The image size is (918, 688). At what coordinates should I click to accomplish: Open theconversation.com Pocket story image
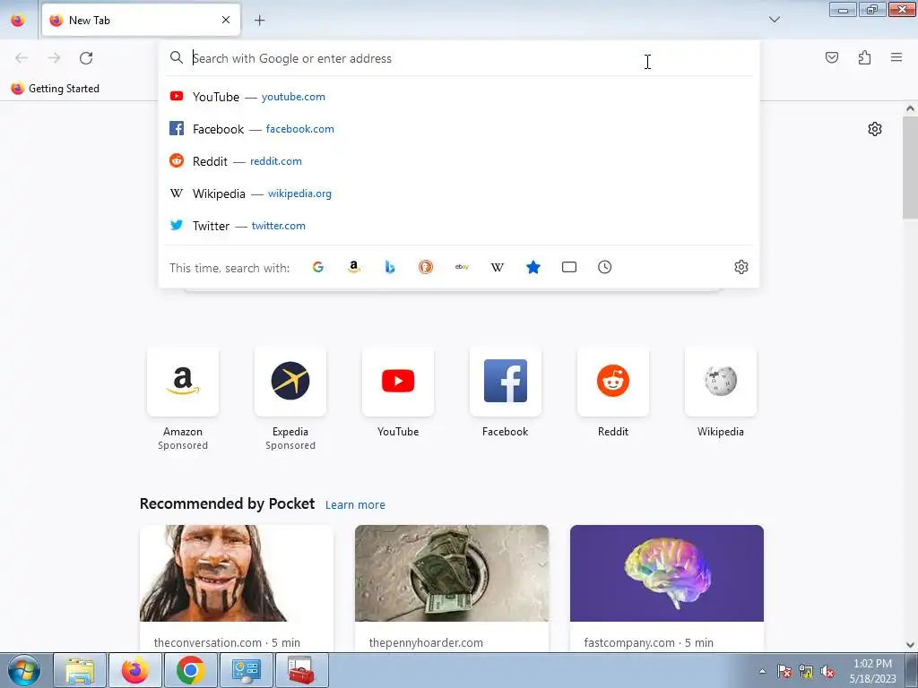point(237,573)
